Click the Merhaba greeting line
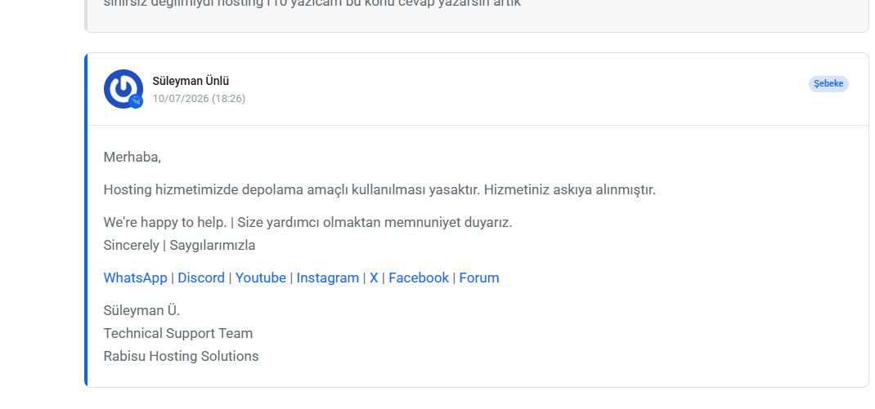The height and width of the screenshot is (409, 875). 132,157
